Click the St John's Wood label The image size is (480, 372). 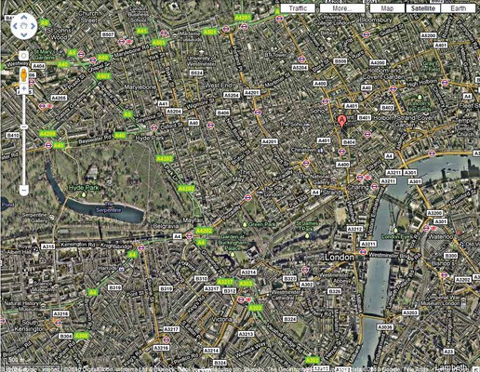[x=60, y=33]
